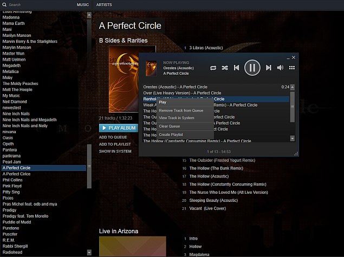Click the artist list scroll down arrow
Screen dimensions: 344x257
(x=89, y=252)
